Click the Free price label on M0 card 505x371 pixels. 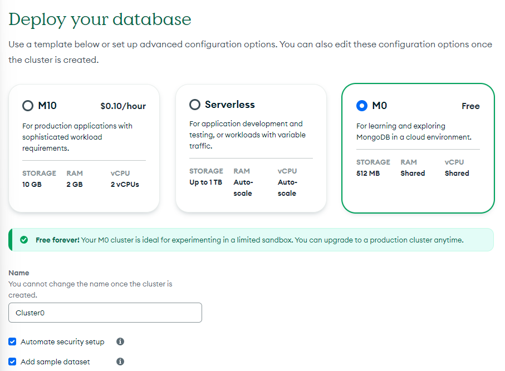(470, 106)
